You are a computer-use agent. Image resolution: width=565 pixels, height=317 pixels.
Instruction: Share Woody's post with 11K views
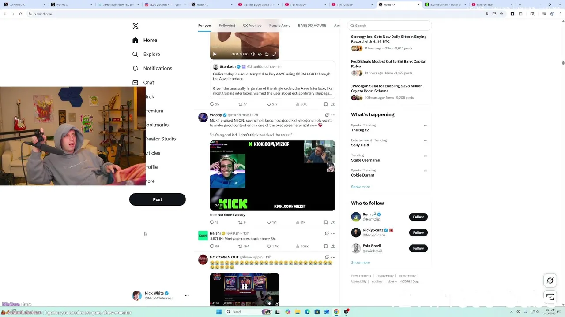pos(333,222)
